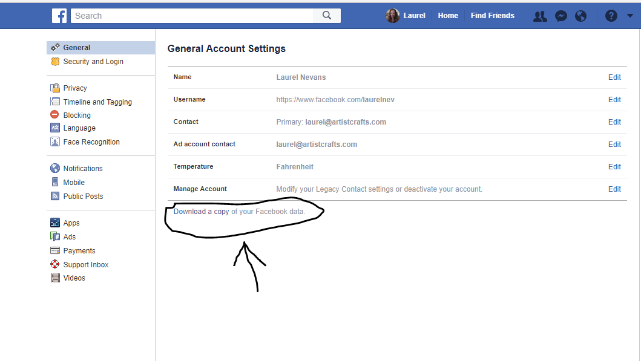Click the Language icon
Image resolution: width=641 pixels, height=361 pixels.
click(x=55, y=128)
